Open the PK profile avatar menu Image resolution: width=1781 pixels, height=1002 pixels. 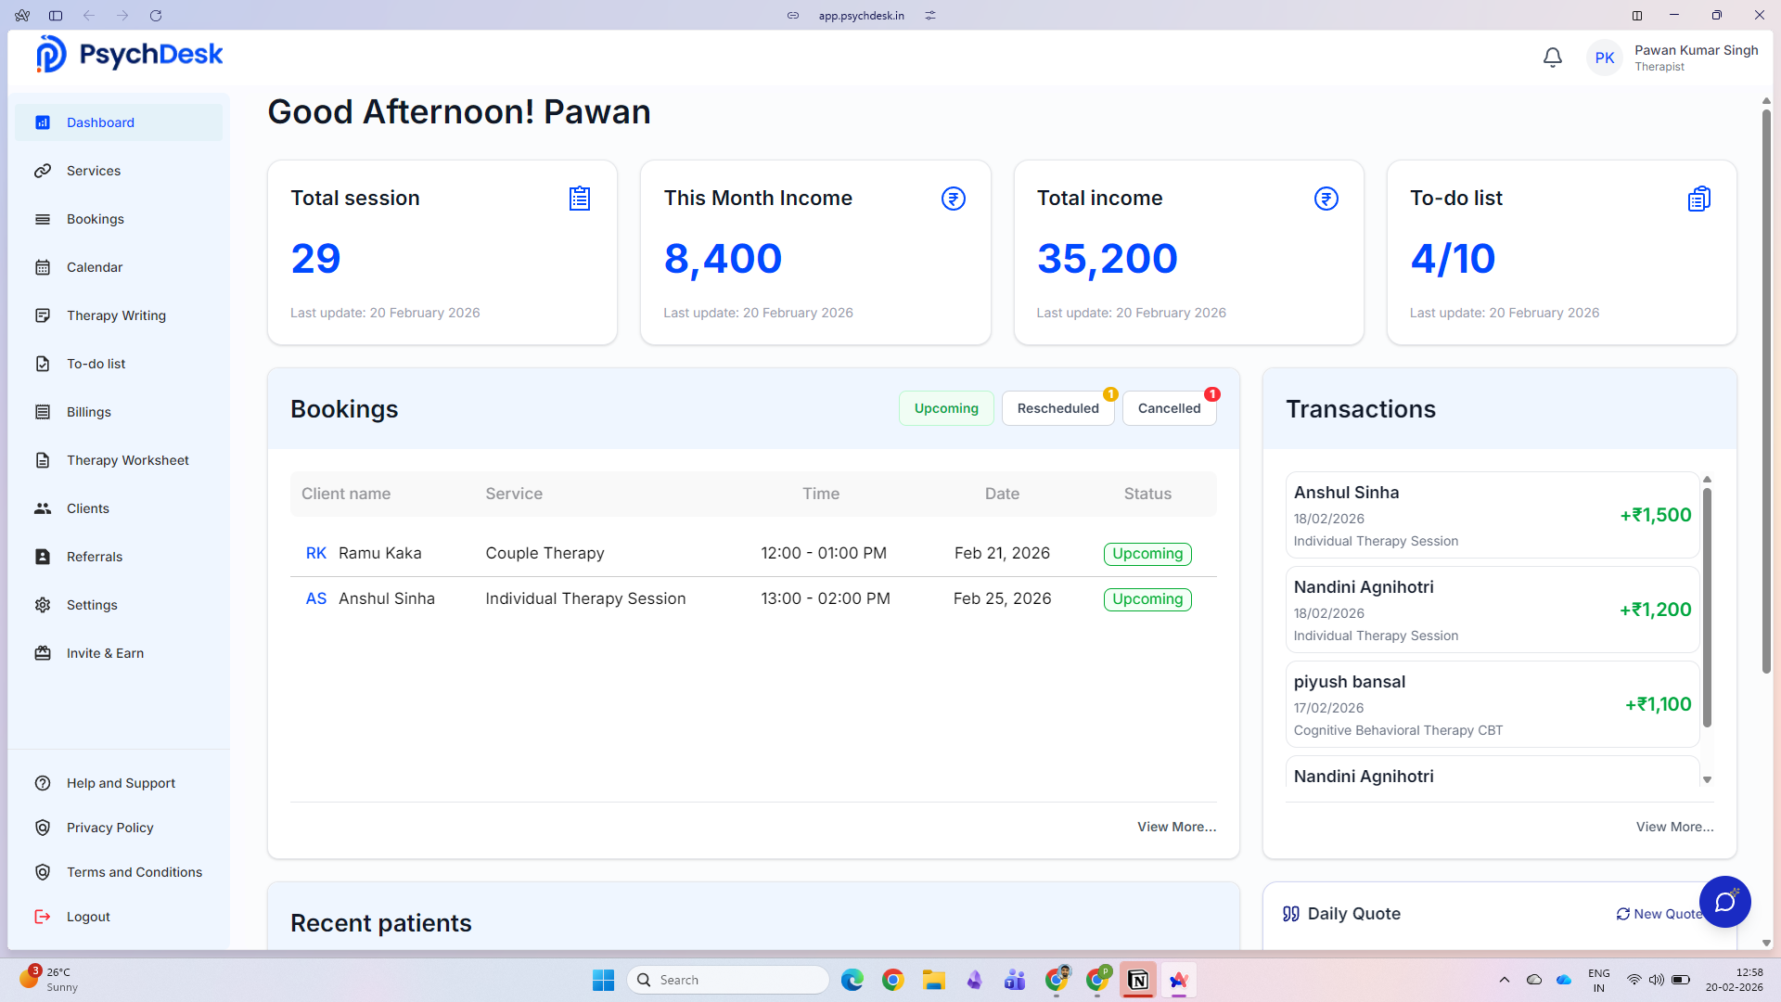[x=1605, y=57]
